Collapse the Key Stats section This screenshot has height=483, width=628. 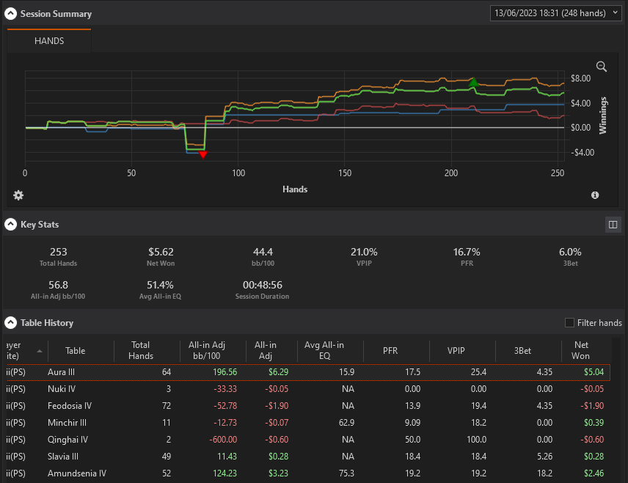click(11, 225)
